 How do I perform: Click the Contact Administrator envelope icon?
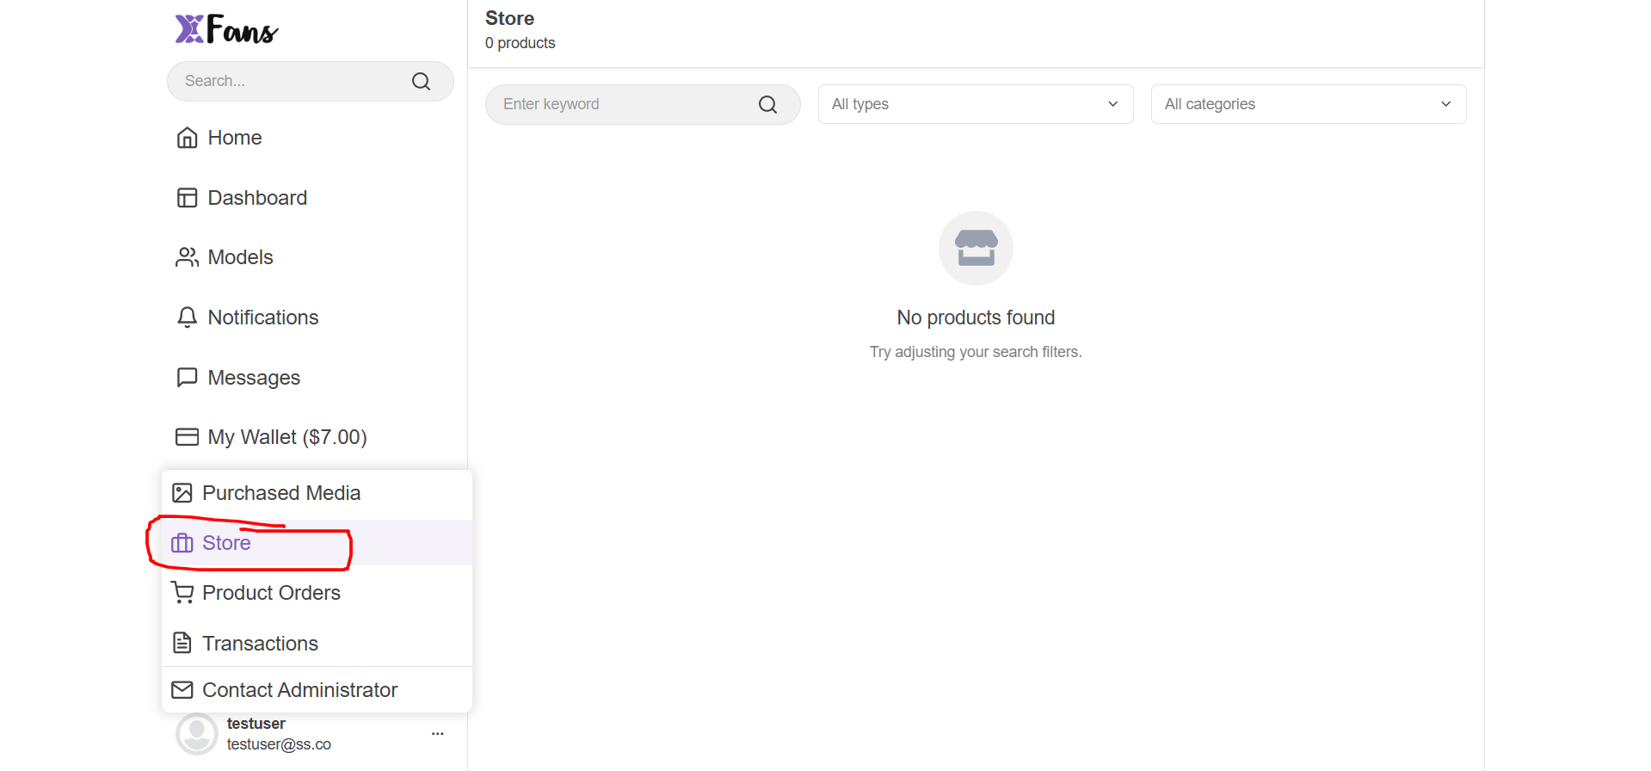182,690
